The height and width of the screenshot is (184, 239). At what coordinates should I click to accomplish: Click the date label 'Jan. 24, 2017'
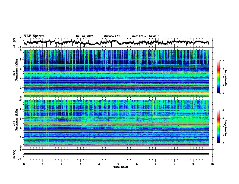[x=84, y=36]
